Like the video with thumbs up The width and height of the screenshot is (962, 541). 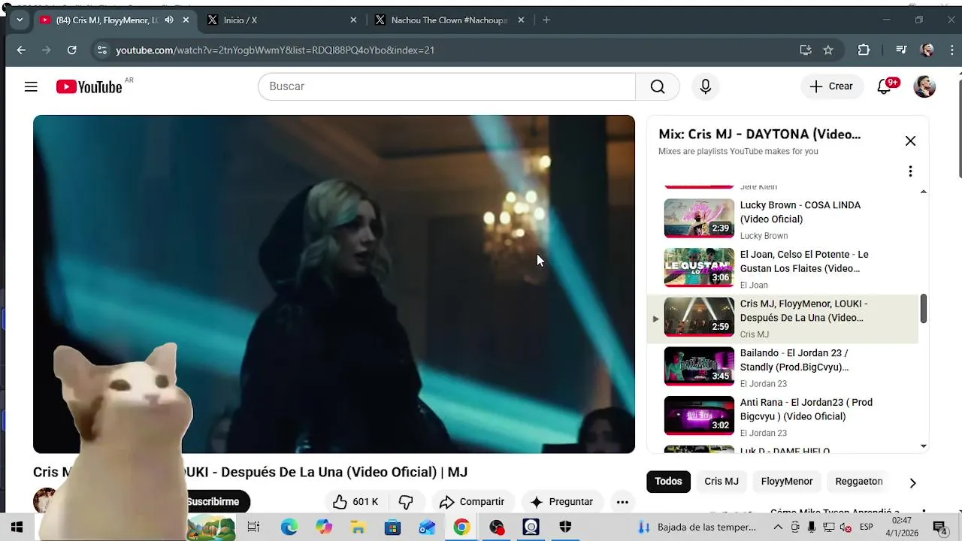click(355, 502)
